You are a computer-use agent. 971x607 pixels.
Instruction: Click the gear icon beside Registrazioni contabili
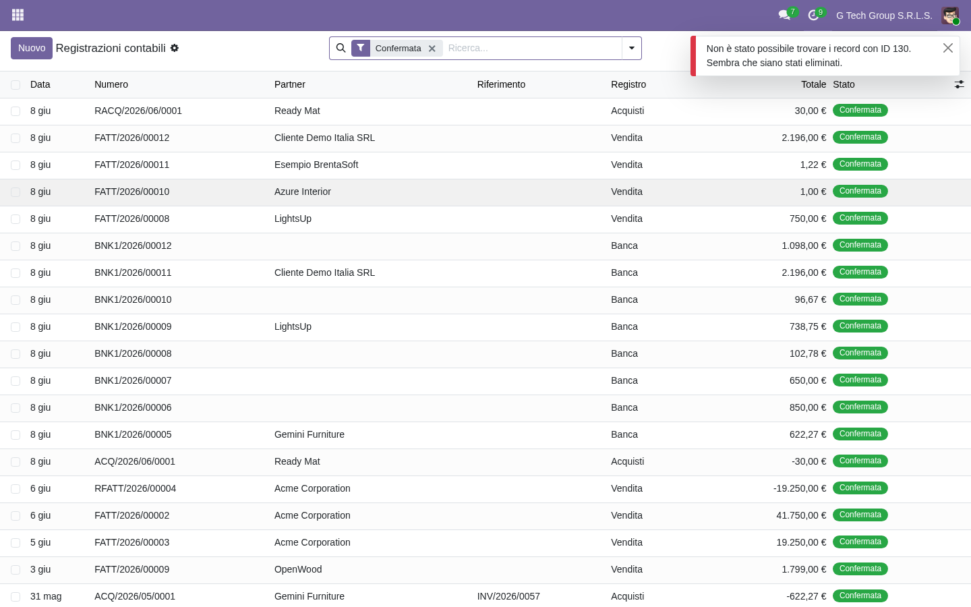pyautogui.click(x=175, y=48)
